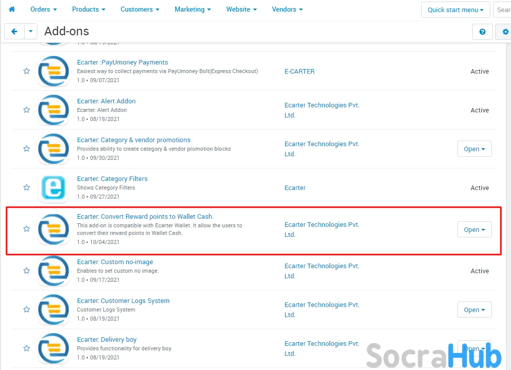Open Ecarter: Convert Reward points to Wallet Cash
The image size is (511, 370).
point(145,216)
